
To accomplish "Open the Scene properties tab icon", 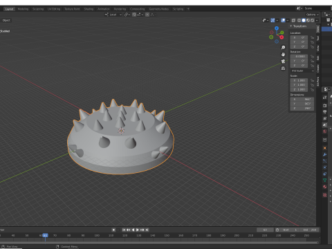I will coord(325,125).
